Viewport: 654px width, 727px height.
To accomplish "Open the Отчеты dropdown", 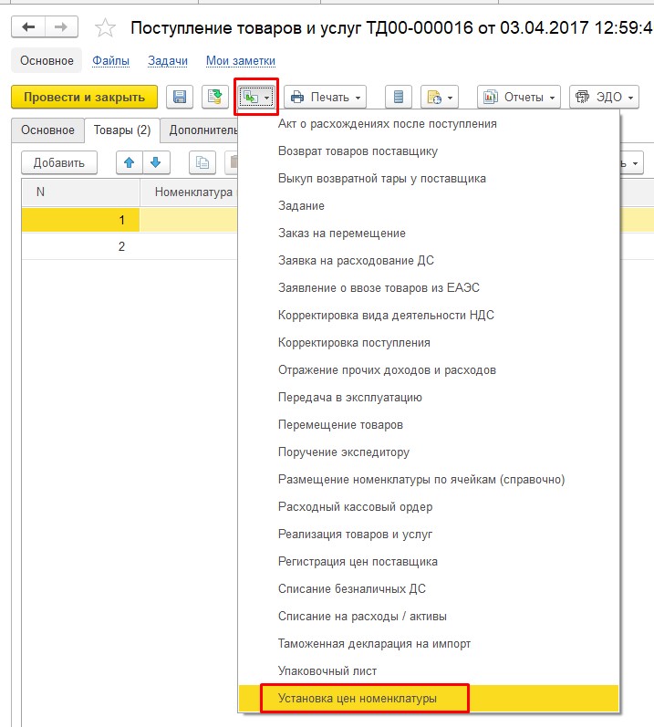I will point(519,97).
